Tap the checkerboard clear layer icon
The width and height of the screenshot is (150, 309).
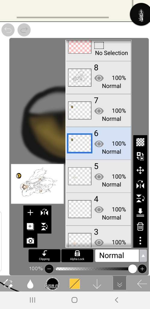(x=140, y=142)
